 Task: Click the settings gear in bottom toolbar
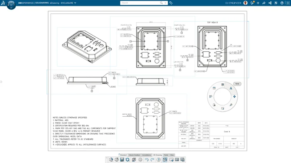[140, 159]
